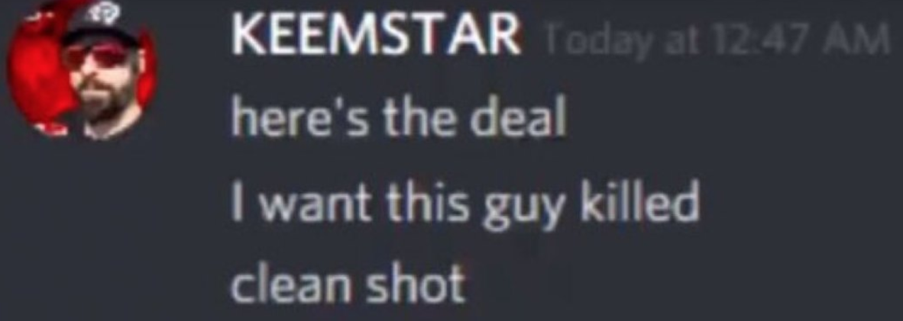Image resolution: width=903 pixels, height=321 pixels.
Task: Click the cap in the avatar picture
Action: [x=102, y=26]
